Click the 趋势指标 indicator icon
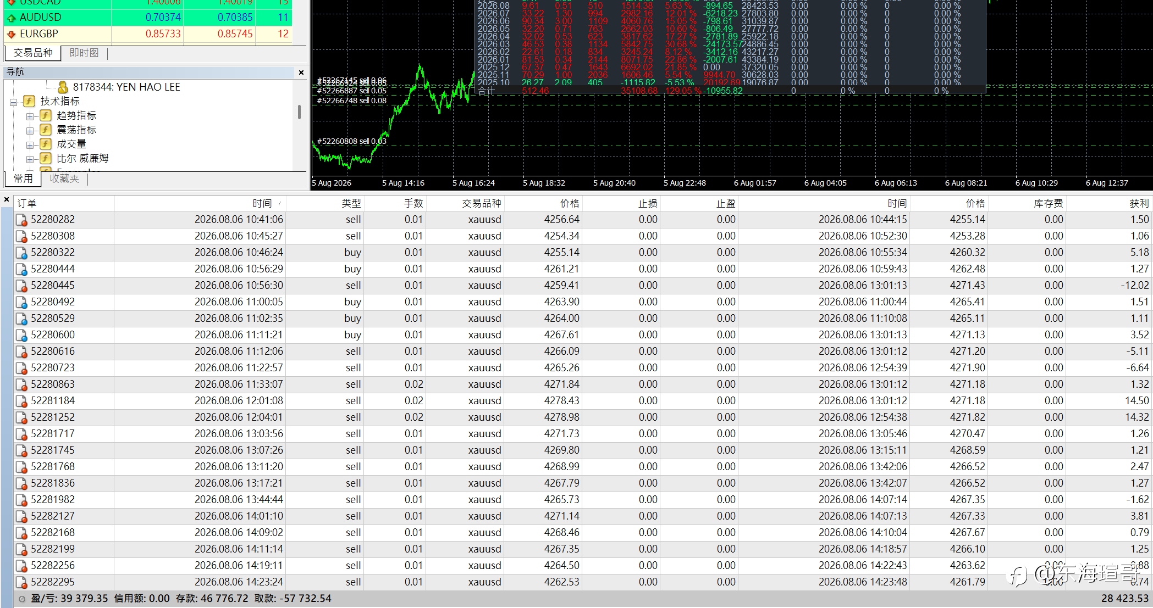 click(46, 115)
